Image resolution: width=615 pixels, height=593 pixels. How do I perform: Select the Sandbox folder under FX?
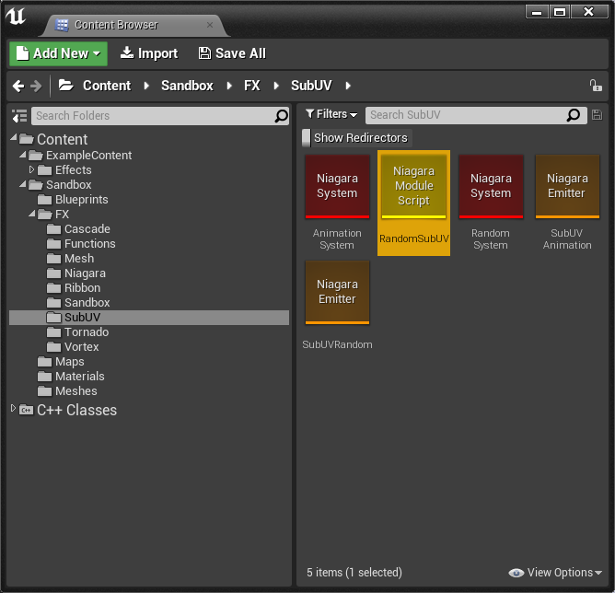click(87, 303)
